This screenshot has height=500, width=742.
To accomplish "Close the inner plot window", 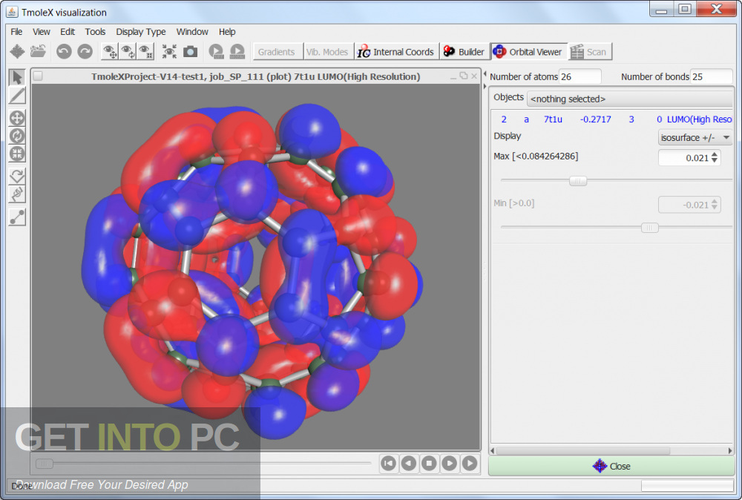I will pos(474,76).
